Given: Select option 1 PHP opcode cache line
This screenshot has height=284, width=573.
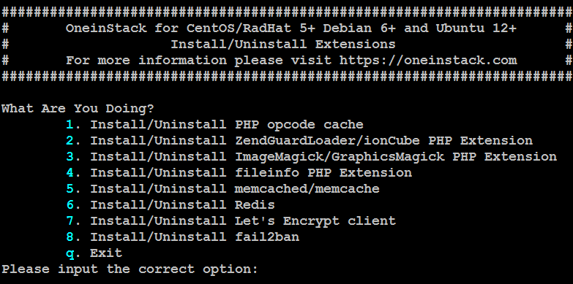Looking at the screenshot, I should [214, 125].
